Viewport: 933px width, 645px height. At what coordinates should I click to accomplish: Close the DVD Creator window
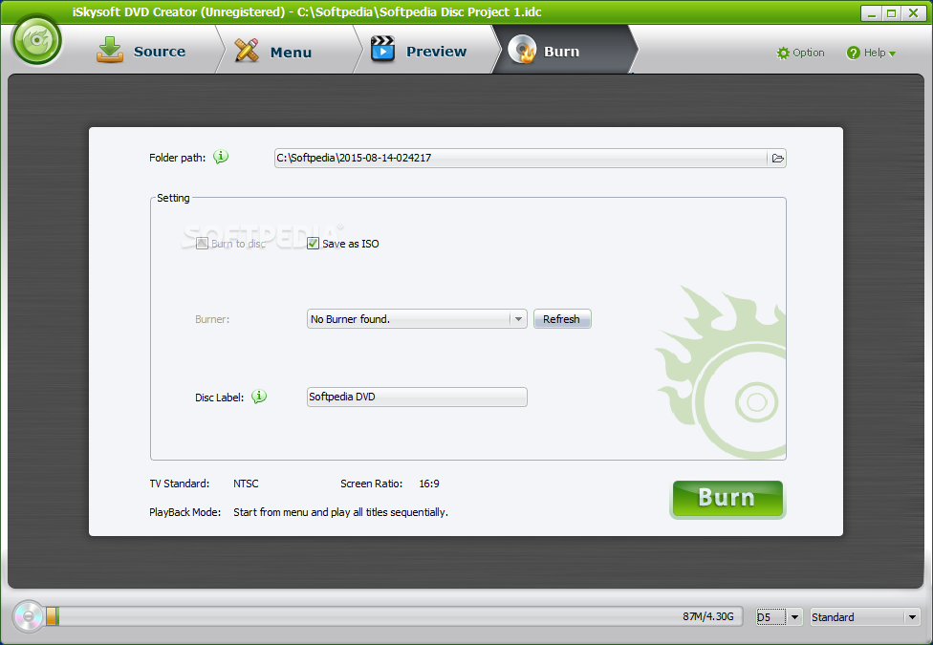(913, 13)
